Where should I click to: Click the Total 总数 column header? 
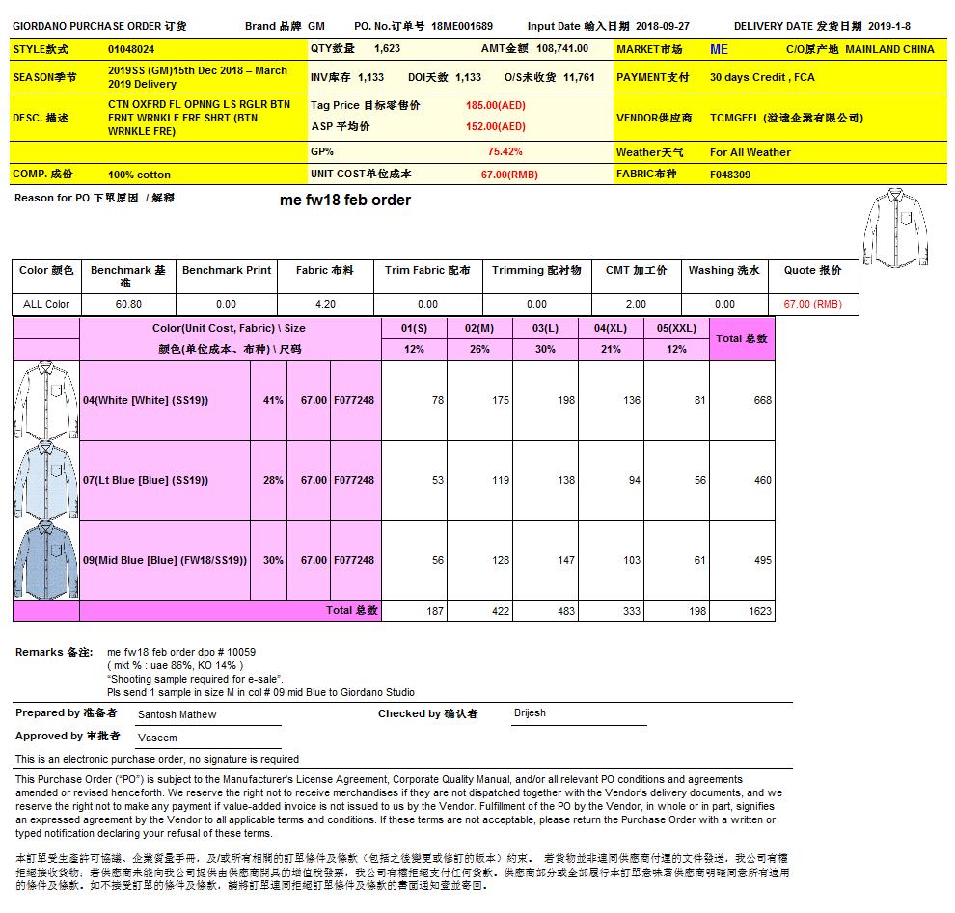click(742, 338)
